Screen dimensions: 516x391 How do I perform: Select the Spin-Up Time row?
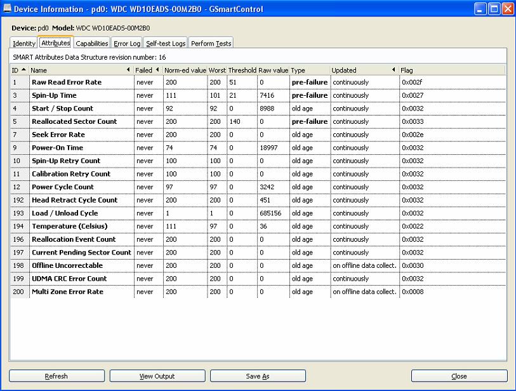click(x=258, y=95)
